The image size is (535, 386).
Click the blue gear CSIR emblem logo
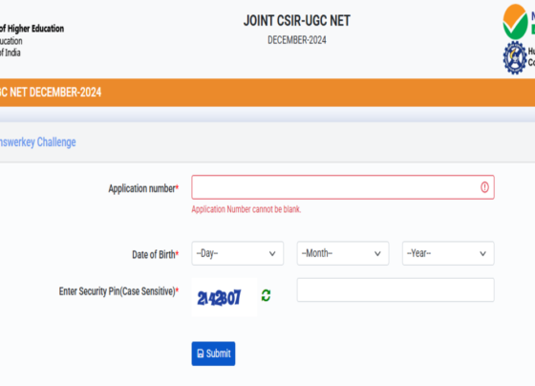click(x=515, y=57)
